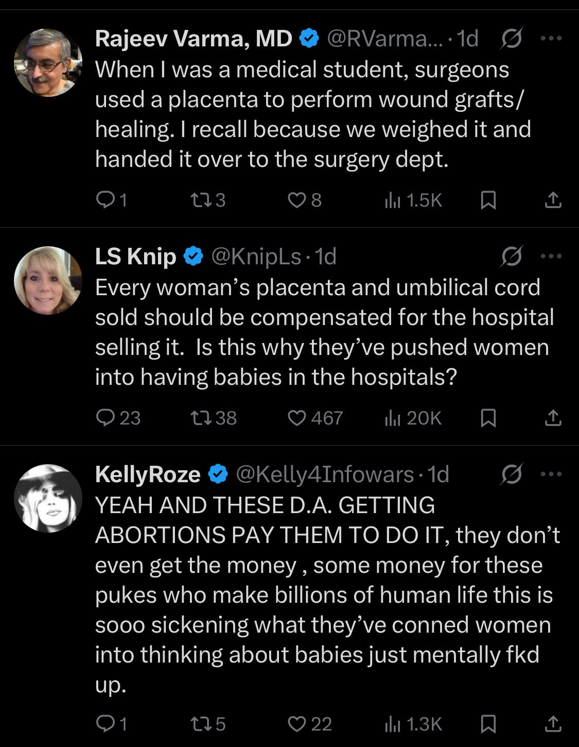Bookmark KellyRoze's tweet
Viewport: 579px width, 747px height.
488,724
